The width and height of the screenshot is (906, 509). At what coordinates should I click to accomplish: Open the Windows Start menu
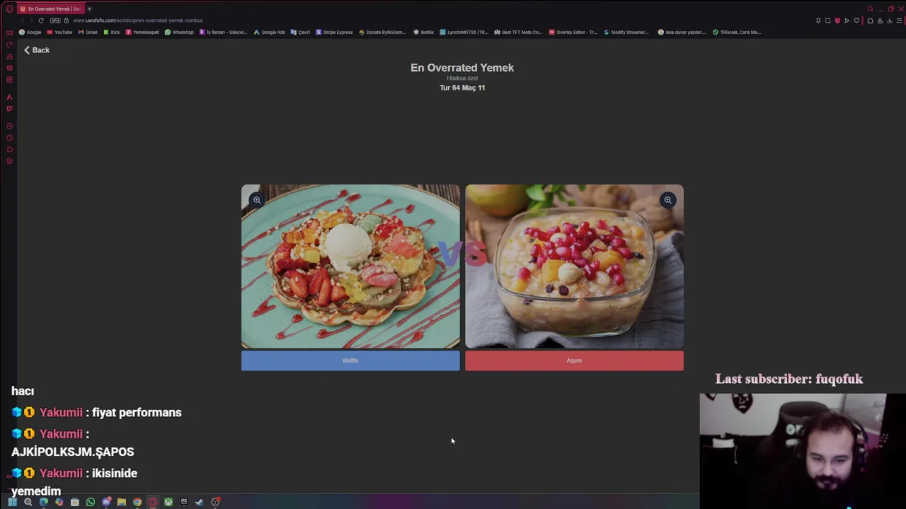(12, 502)
